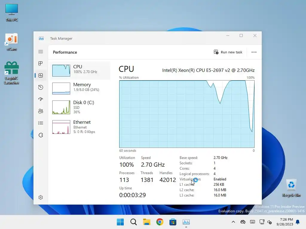Screen dimensions: 306x229
Task: Click the 100% utilization value
Action: [x=127, y=165]
